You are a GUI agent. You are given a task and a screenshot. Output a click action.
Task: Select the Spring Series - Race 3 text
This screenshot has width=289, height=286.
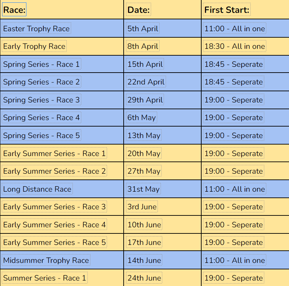pos(41,100)
